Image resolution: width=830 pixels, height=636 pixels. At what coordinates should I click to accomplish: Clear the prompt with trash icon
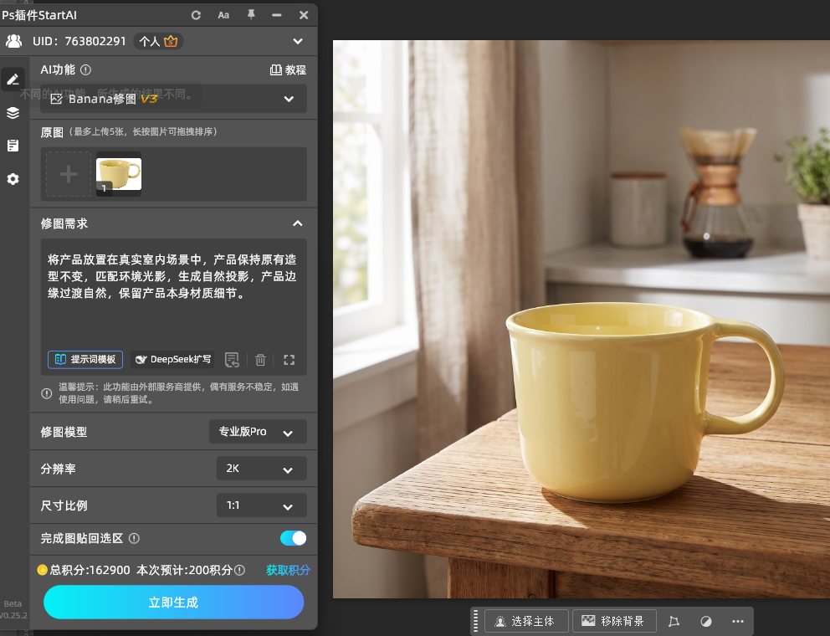[260, 360]
